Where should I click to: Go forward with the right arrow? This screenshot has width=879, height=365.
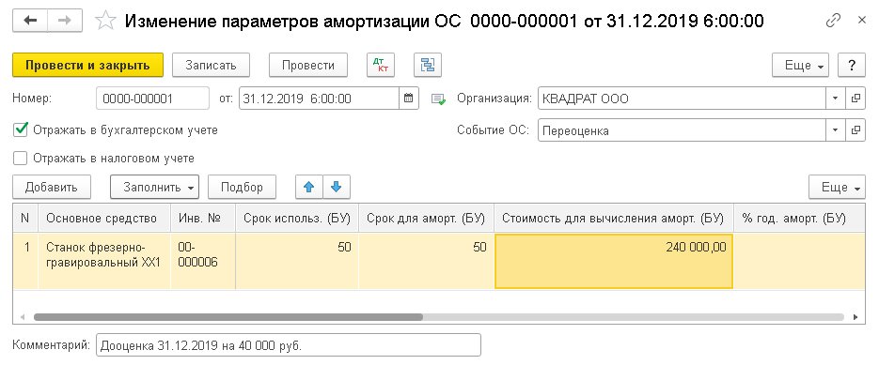pos(65,21)
